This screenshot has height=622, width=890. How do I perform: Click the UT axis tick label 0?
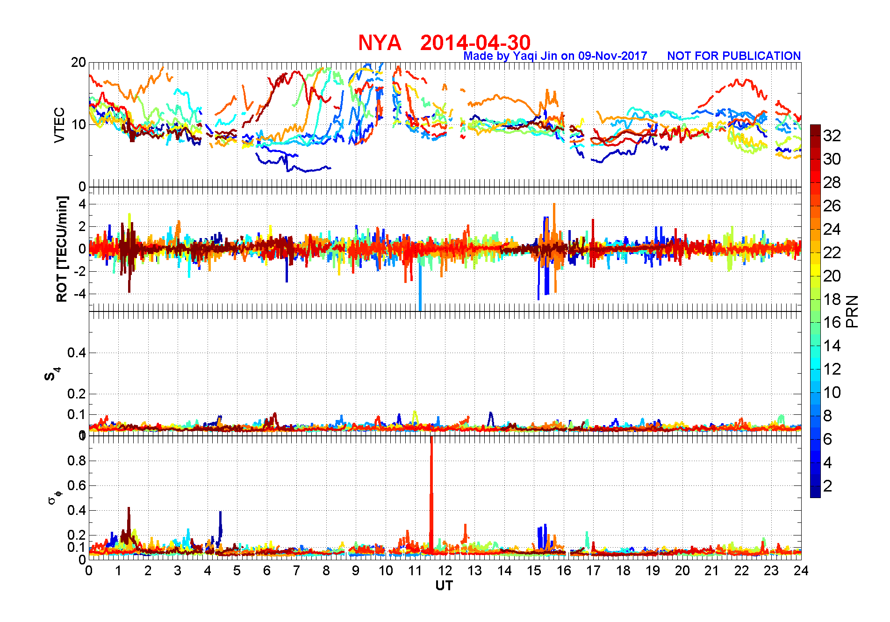pyautogui.click(x=89, y=571)
